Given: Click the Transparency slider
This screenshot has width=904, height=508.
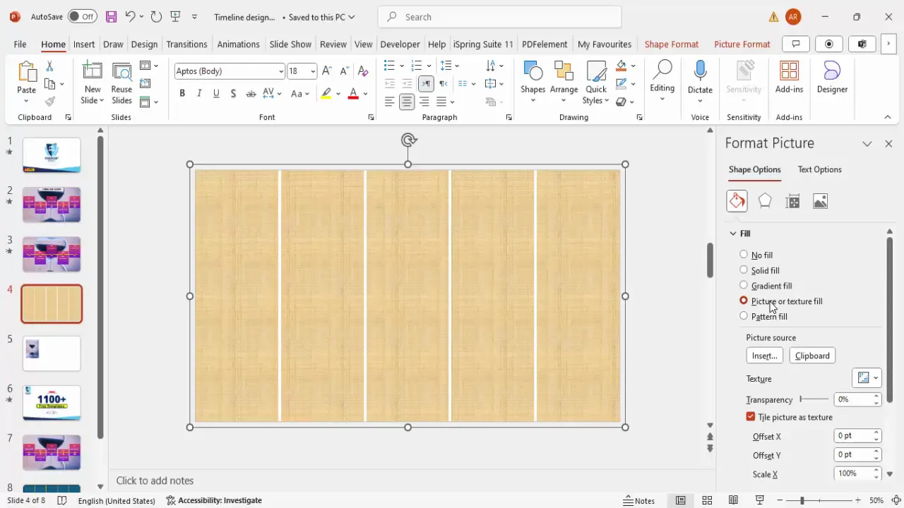Looking at the screenshot, I should coord(814,399).
